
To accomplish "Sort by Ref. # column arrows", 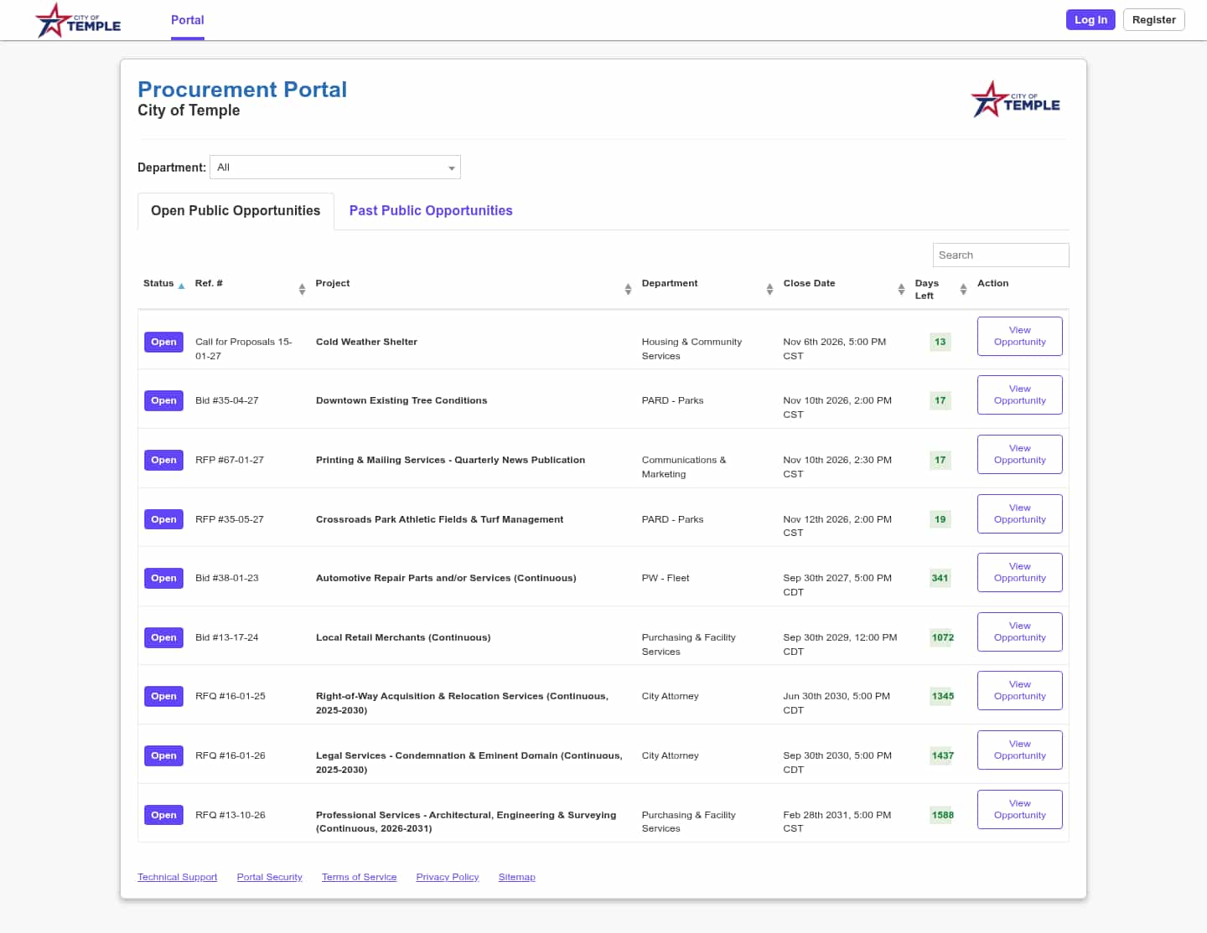I will (x=302, y=289).
